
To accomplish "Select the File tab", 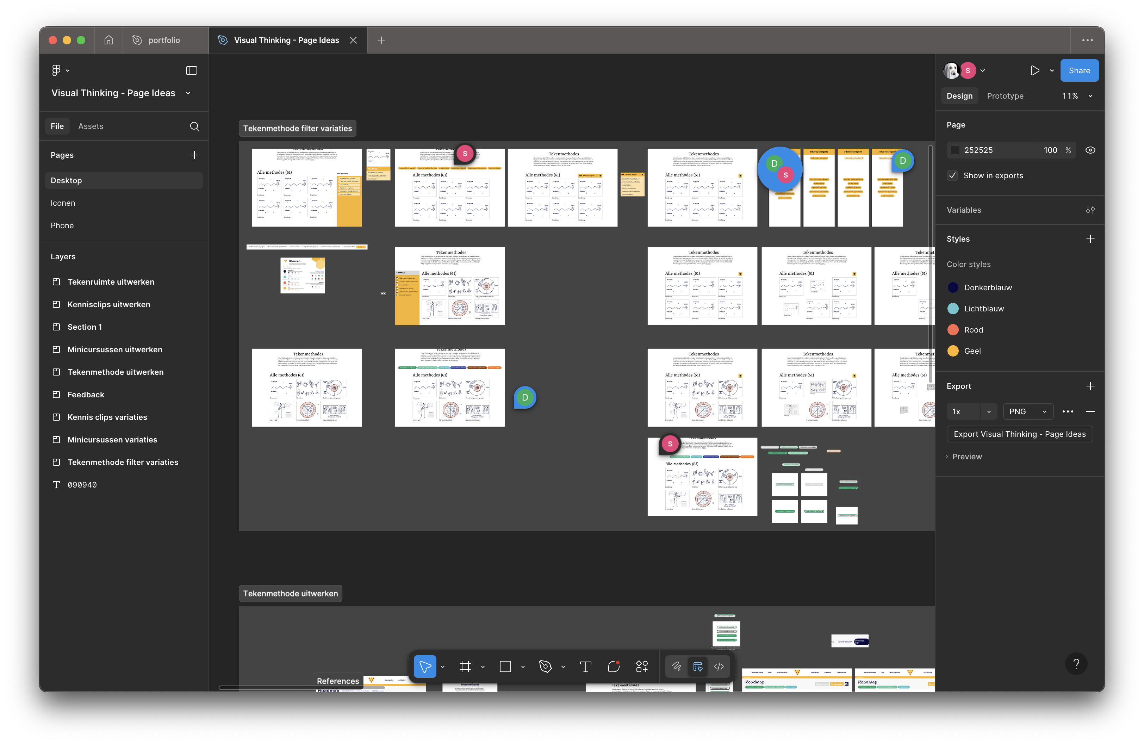I will point(57,126).
